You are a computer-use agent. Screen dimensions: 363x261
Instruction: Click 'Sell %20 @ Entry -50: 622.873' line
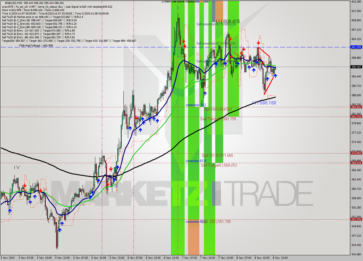coord(38,34)
